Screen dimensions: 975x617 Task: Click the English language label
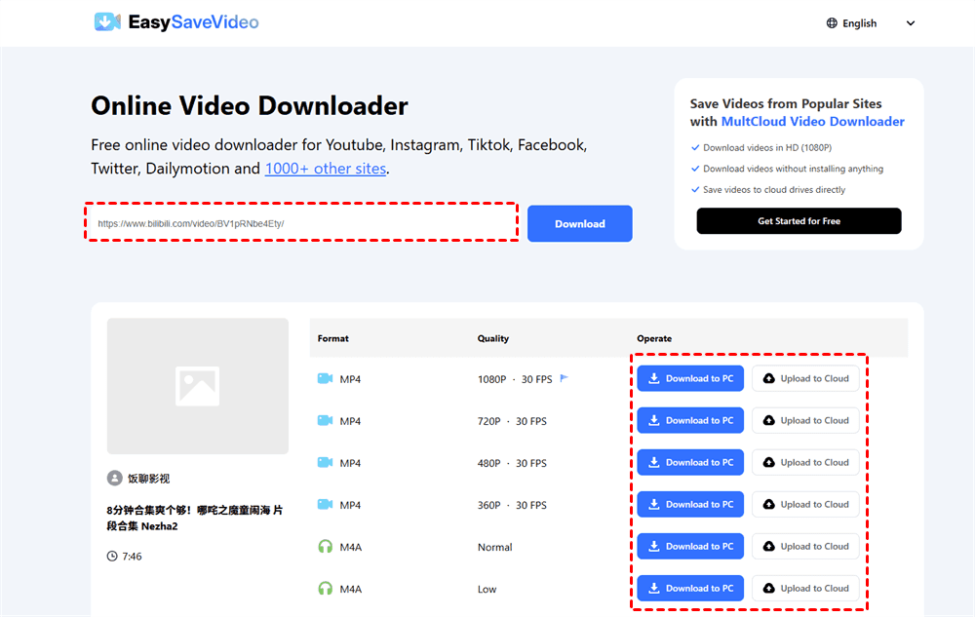pyautogui.click(x=859, y=23)
